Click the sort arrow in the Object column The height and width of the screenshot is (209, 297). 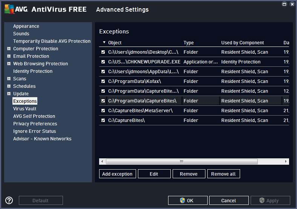pyautogui.click(x=104, y=42)
